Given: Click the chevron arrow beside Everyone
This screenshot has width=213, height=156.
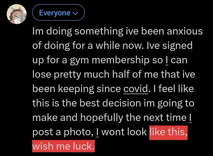Looking at the screenshot, I should point(75,13).
